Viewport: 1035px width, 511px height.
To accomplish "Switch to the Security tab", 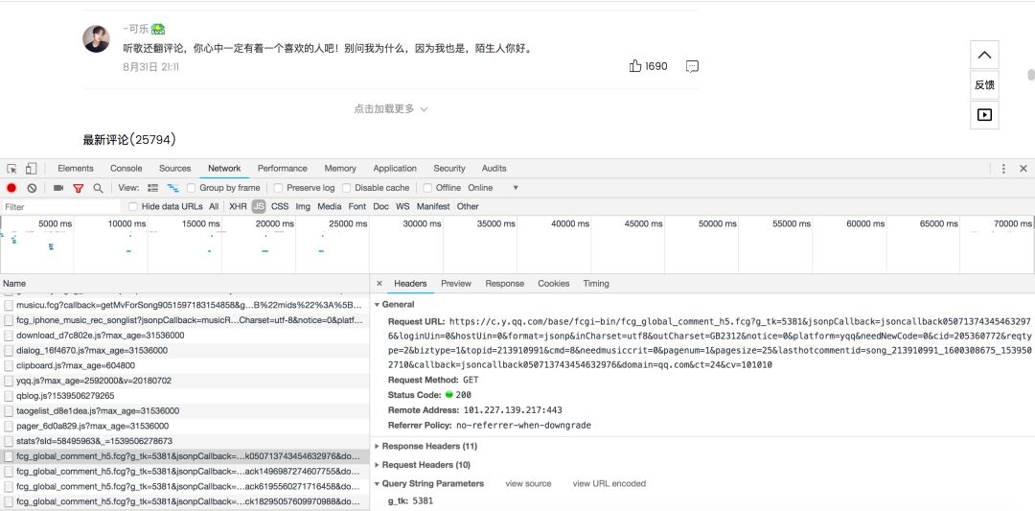I will (449, 169).
